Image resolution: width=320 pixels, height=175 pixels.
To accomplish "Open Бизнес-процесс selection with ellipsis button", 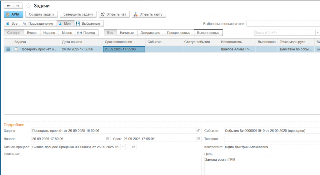I will (128, 147).
